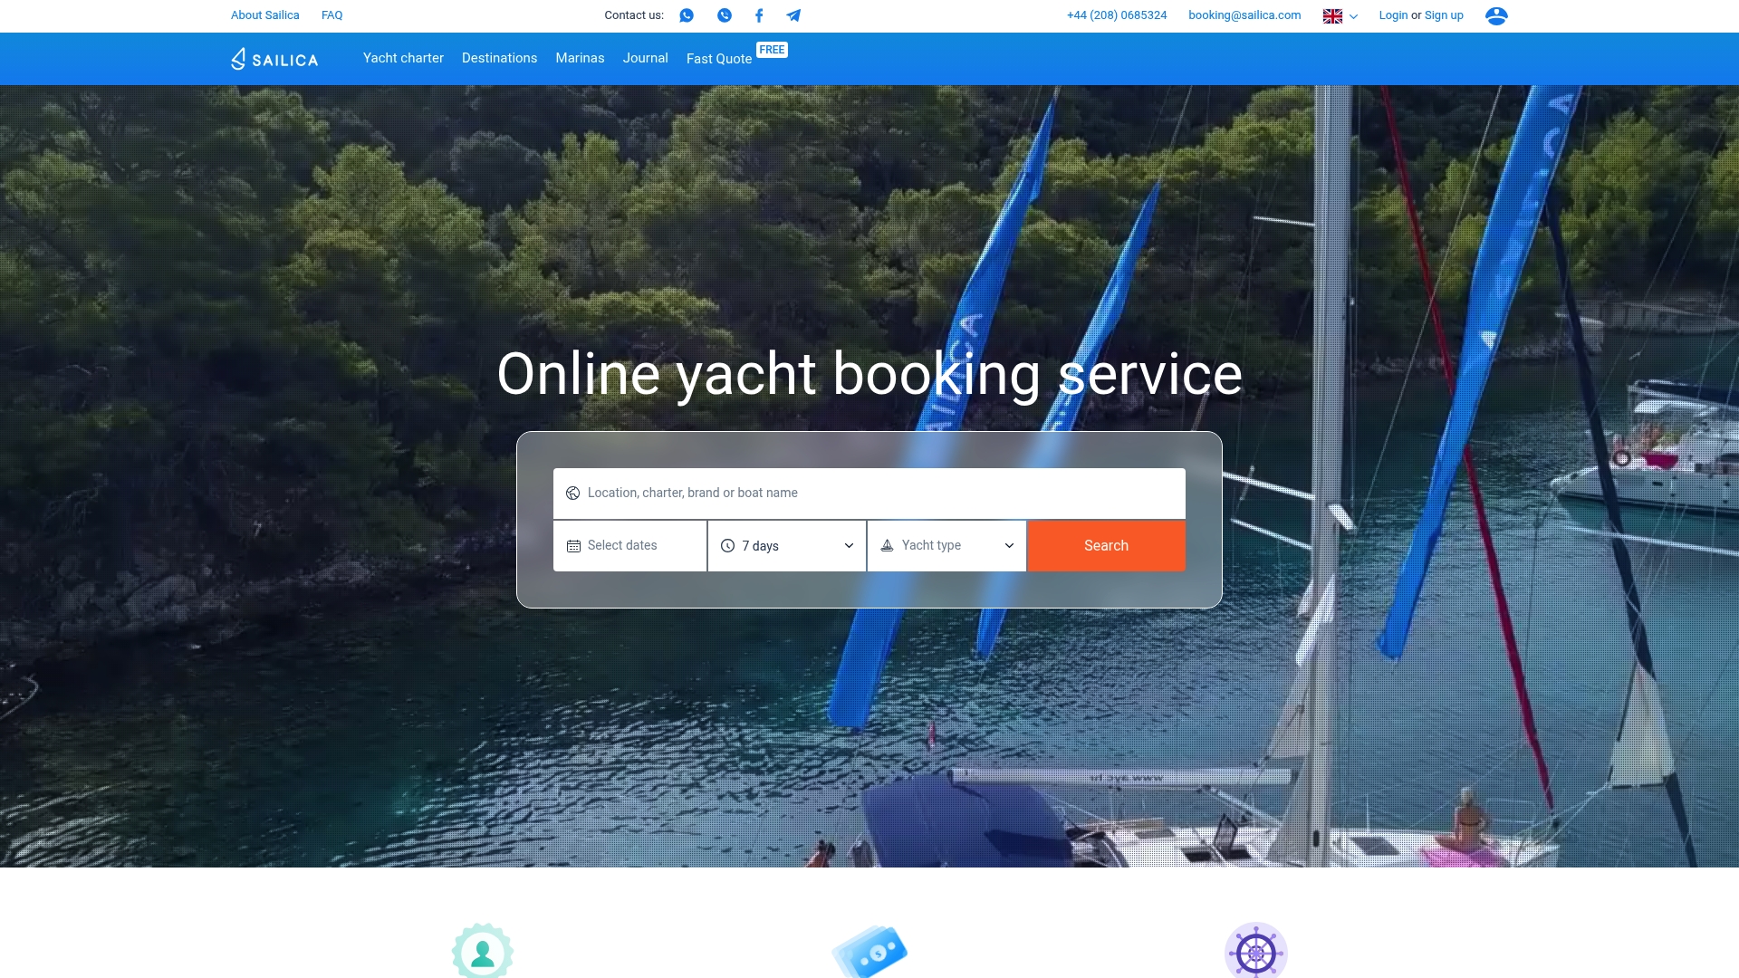Open Telegram contact icon
1739x978 pixels.
[793, 15]
